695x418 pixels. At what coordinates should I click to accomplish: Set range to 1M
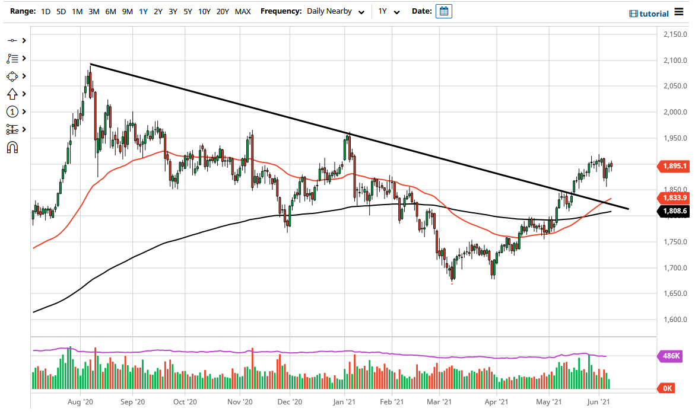[77, 11]
